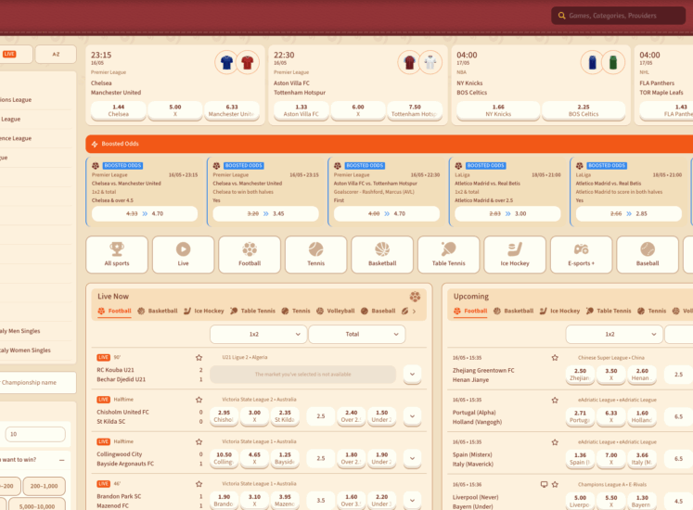Image resolution: width=693 pixels, height=510 pixels.
Task: Select the Table Tennis category tile
Action: point(448,255)
